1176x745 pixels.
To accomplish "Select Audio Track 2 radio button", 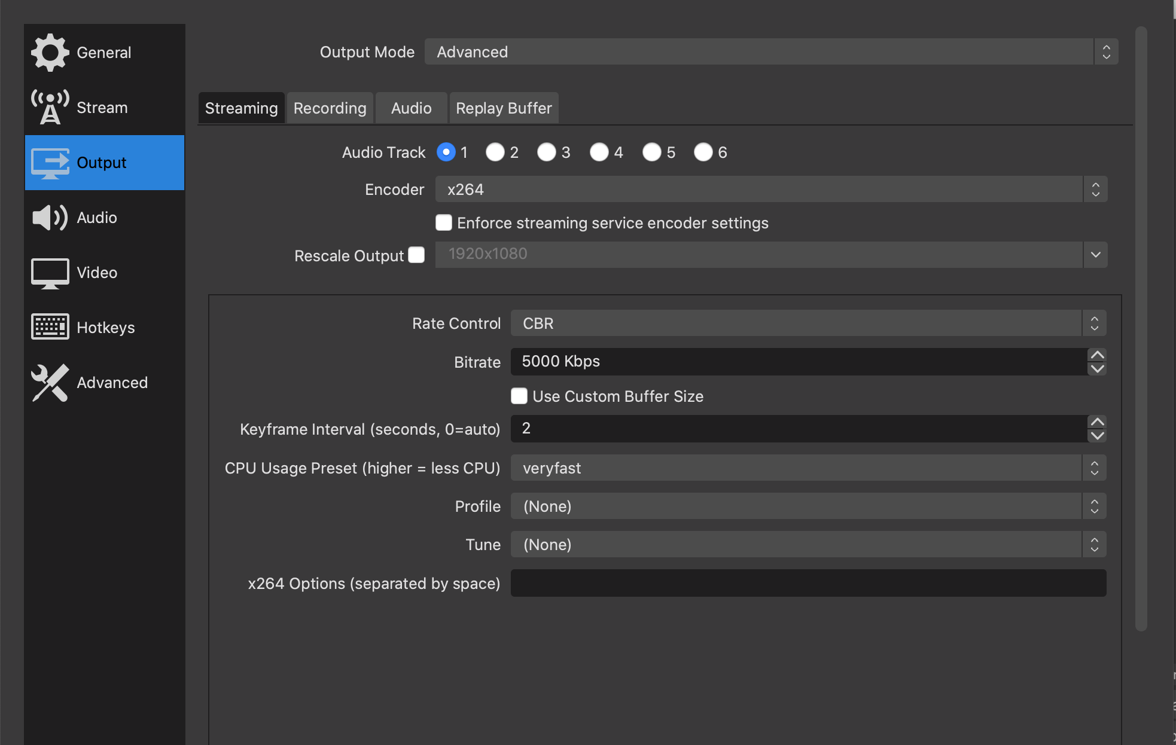I will pos(495,152).
